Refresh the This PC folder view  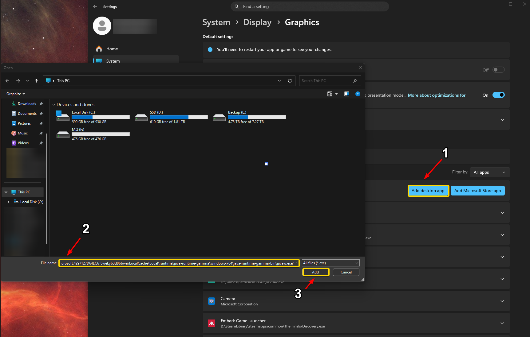[x=290, y=81]
